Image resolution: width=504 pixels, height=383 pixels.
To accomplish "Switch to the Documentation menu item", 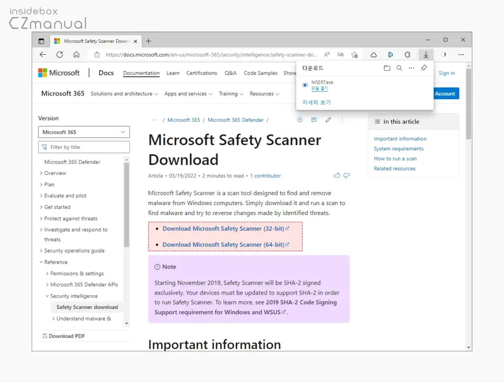I will (141, 73).
